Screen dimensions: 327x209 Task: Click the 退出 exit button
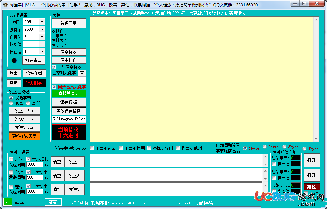point(14,73)
